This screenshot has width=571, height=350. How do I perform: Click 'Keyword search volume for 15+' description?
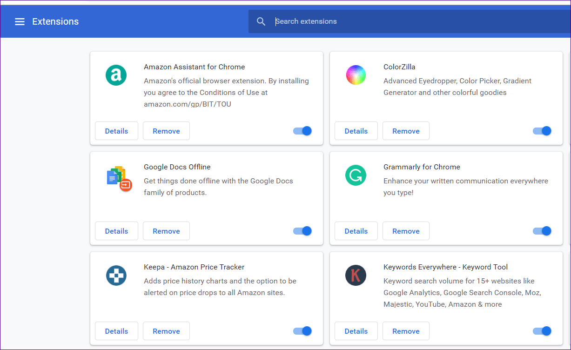[x=462, y=293]
